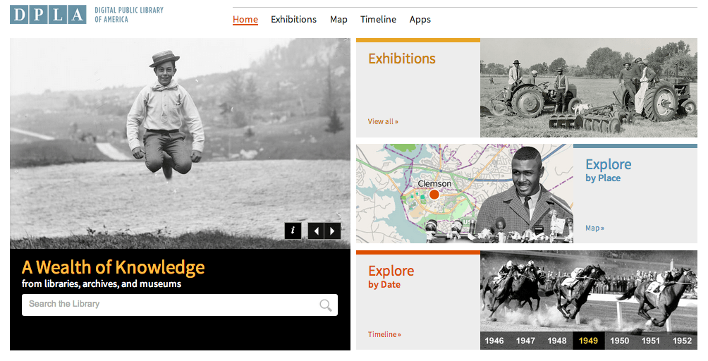708x361 pixels.
Task: Click the DPLA logo
Action: [48, 14]
